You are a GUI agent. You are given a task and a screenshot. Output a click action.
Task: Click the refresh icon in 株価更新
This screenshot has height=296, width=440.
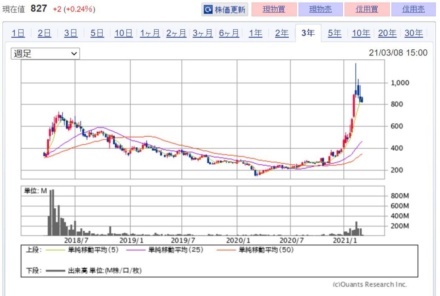click(x=208, y=9)
